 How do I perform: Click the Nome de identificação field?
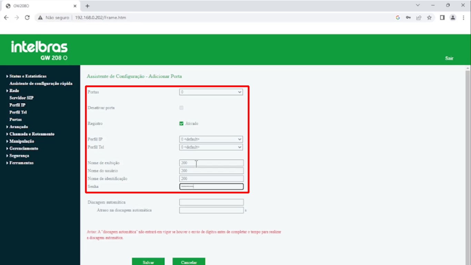point(211,179)
